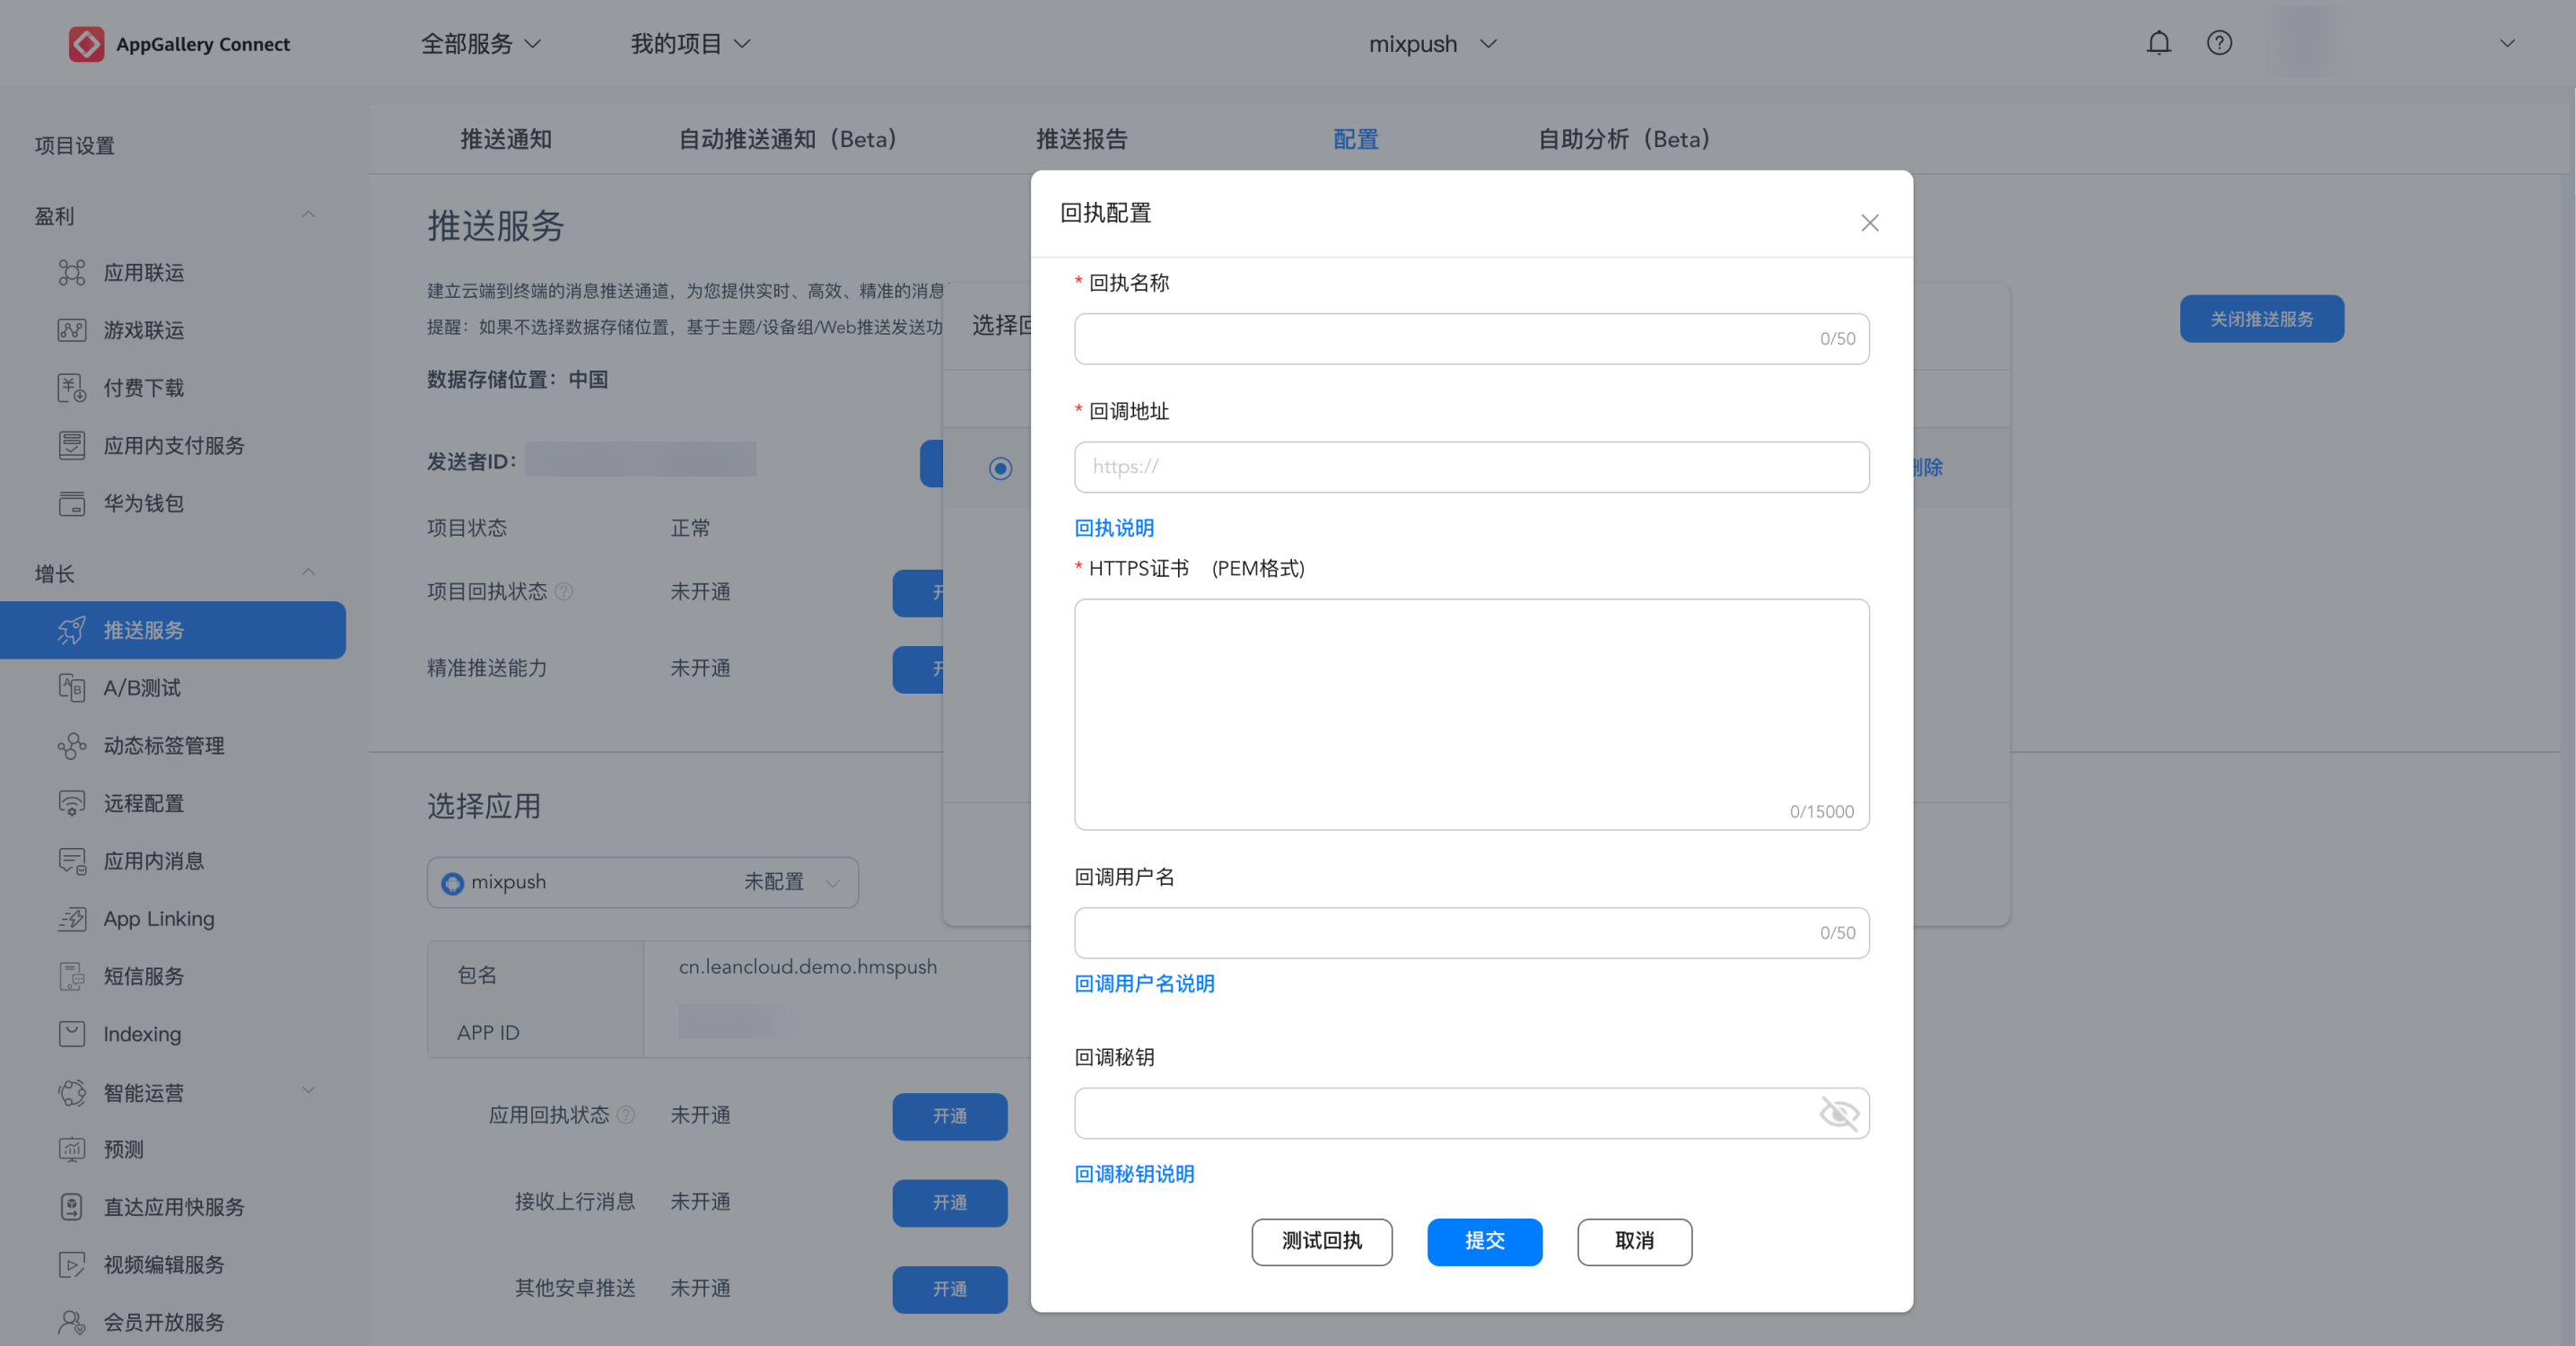2576x1346 pixels.
Task: Open A/B测试 via its sidebar icon
Action: point(72,688)
